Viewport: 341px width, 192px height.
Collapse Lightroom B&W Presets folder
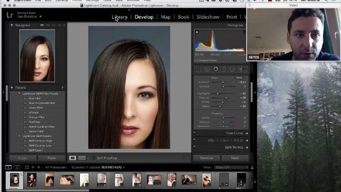[x=19, y=136]
